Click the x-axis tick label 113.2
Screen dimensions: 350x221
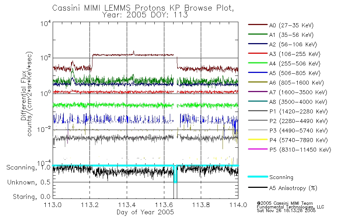click(90, 205)
